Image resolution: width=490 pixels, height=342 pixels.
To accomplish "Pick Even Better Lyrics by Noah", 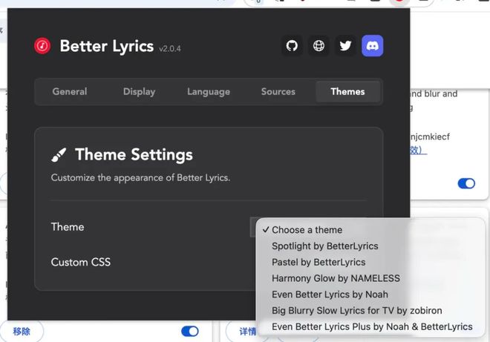I will [x=330, y=295].
